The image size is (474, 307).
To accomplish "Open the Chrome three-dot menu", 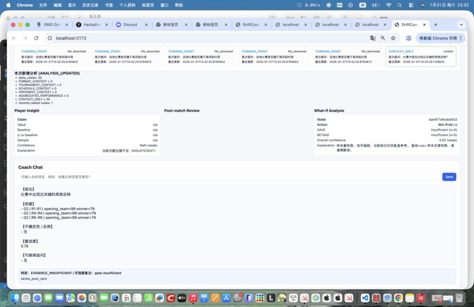I will pyautogui.click(x=461, y=38).
